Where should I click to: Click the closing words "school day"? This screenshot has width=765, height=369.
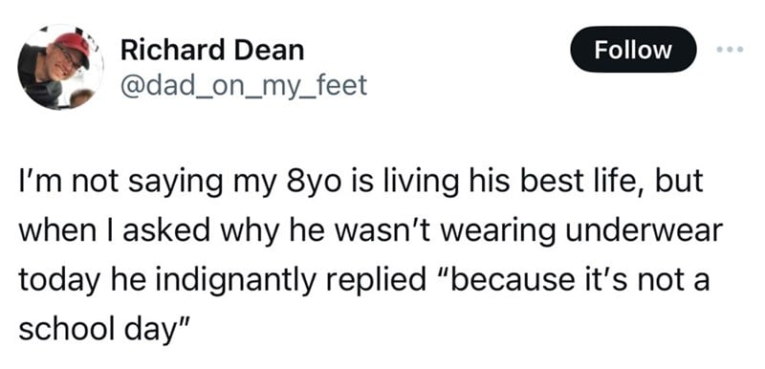pyautogui.click(x=99, y=332)
